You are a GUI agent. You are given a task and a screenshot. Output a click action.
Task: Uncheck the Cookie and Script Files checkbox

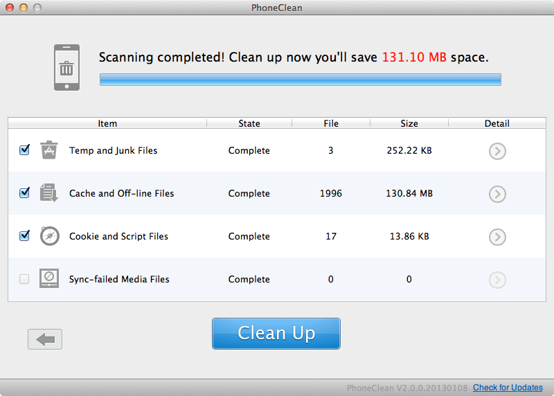click(x=24, y=235)
